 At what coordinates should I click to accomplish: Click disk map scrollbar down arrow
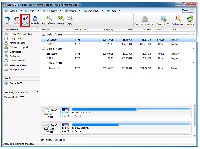point(194,136)
